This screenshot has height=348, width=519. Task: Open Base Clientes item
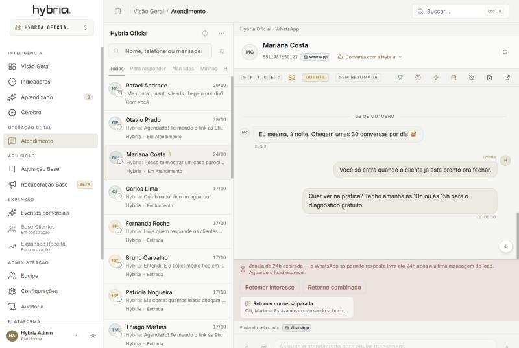click(x=51, y=229)
